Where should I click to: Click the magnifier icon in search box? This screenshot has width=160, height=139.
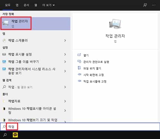point(4,127)
